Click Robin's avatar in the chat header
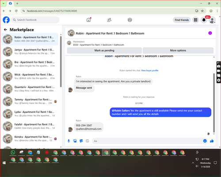The image size is (221, 177). [x=71, y=33]
